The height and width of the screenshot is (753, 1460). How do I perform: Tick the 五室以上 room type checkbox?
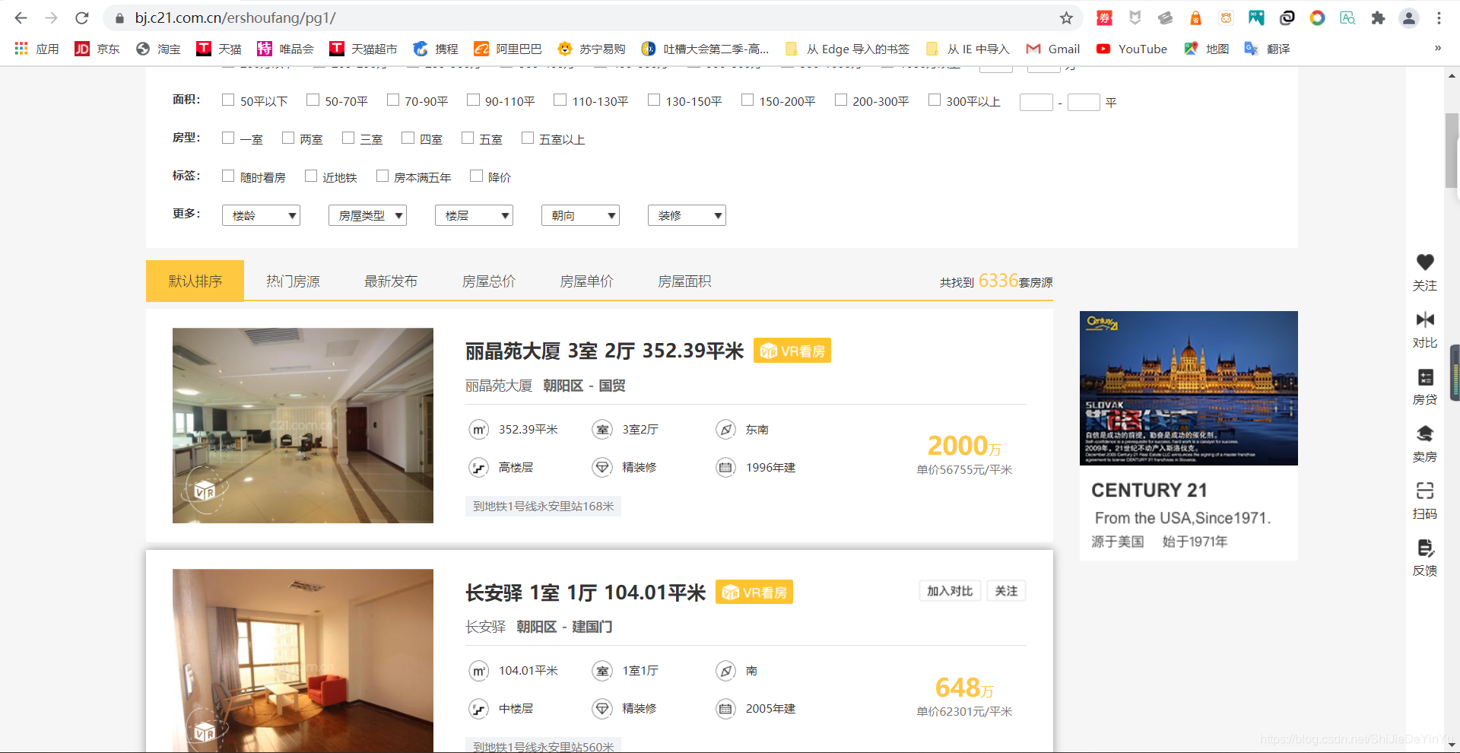[528, 138]
